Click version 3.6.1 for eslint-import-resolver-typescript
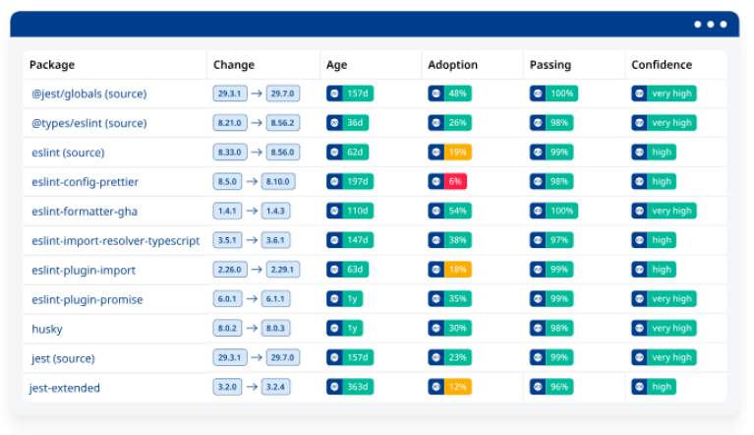Image resolution: width=754 pixels, height=435 pixels. pos(275,240)
